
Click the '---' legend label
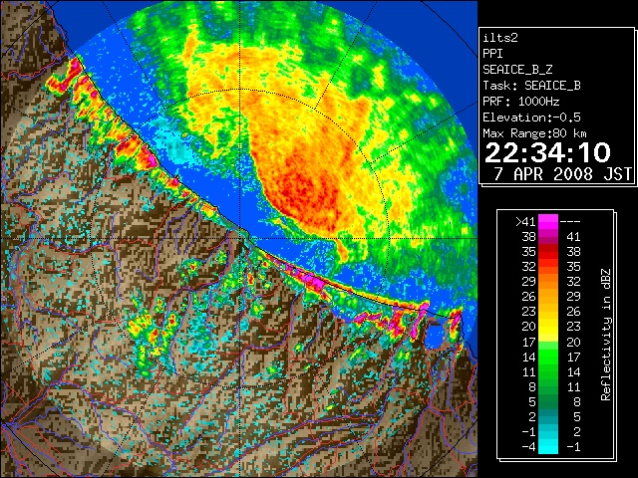(570, 221)
